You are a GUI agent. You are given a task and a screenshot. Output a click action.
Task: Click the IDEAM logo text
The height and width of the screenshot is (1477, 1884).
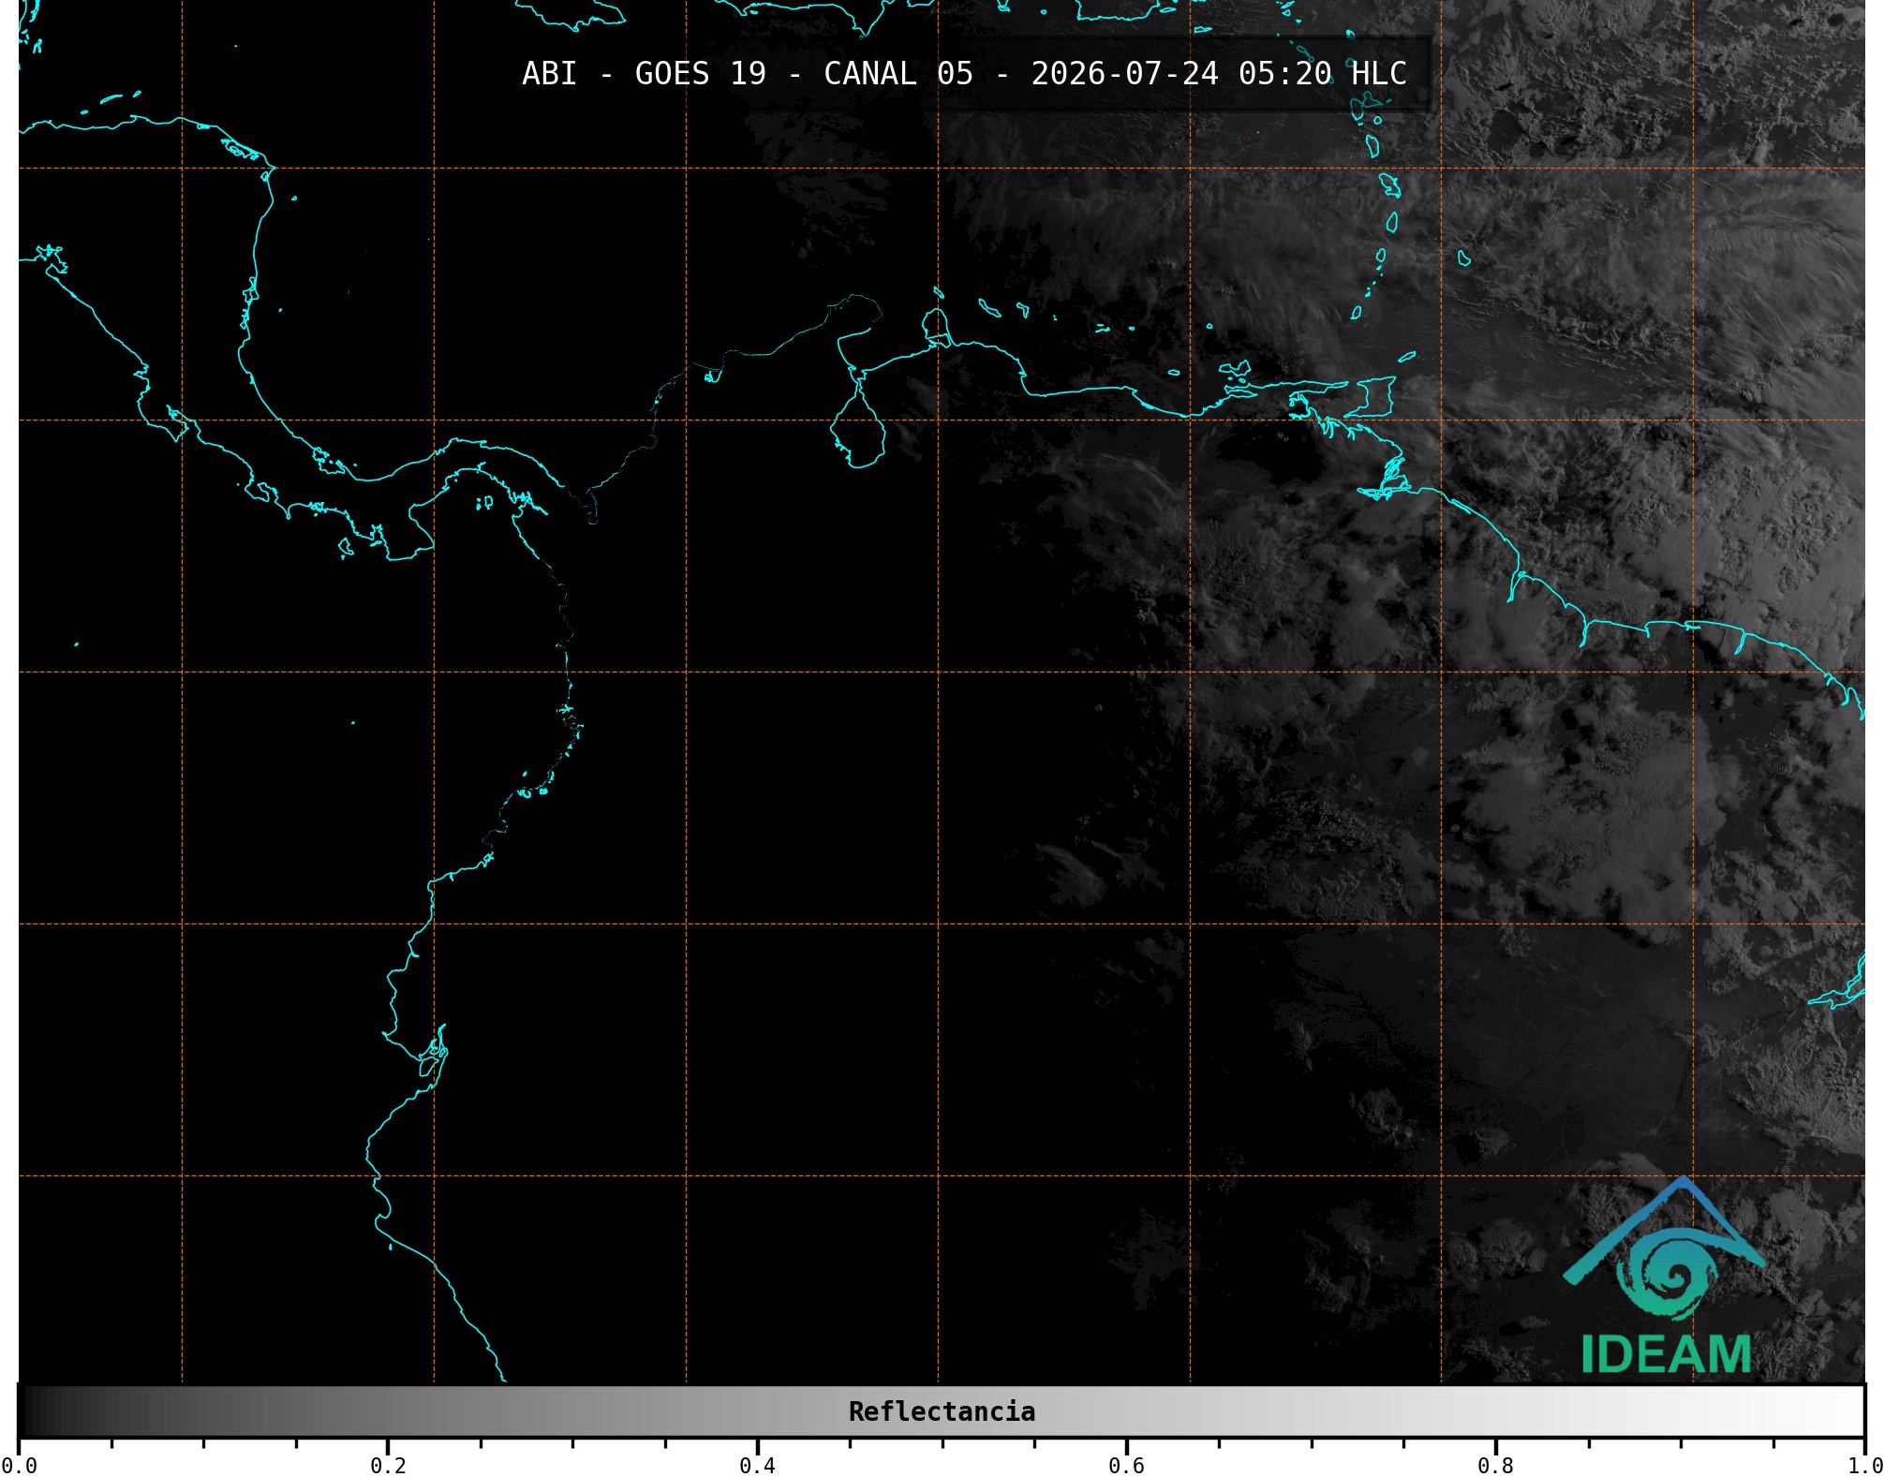click(x=1666, y=1354)
